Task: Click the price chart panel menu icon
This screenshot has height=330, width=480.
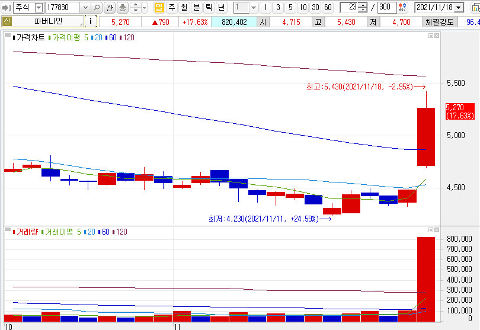Action: 8,35
